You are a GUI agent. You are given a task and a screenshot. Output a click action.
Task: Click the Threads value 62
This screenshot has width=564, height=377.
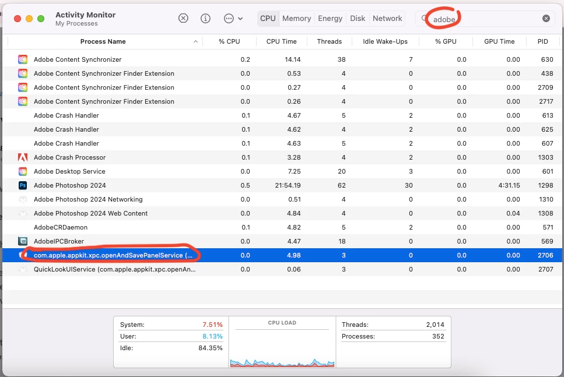(x=341, y=185)
